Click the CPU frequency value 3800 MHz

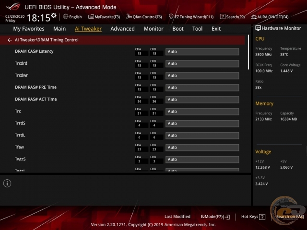[x=263, y=54]
